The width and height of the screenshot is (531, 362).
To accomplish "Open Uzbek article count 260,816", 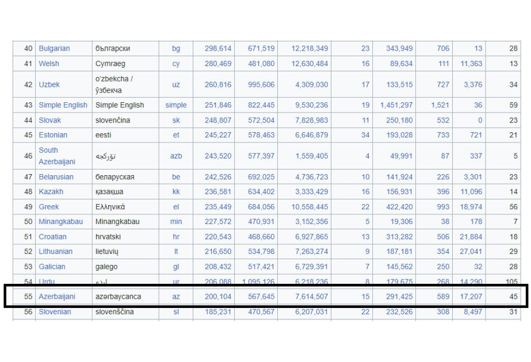I will click(218, 84).
